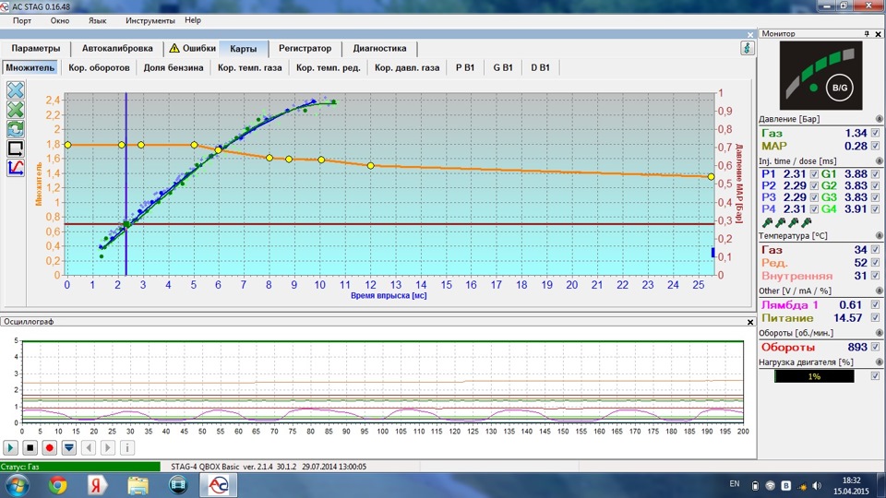Image resolution: width=886 pixels, height=498 pixels.
Task: Open the Инструменты menu
Action: click(150, 20)
